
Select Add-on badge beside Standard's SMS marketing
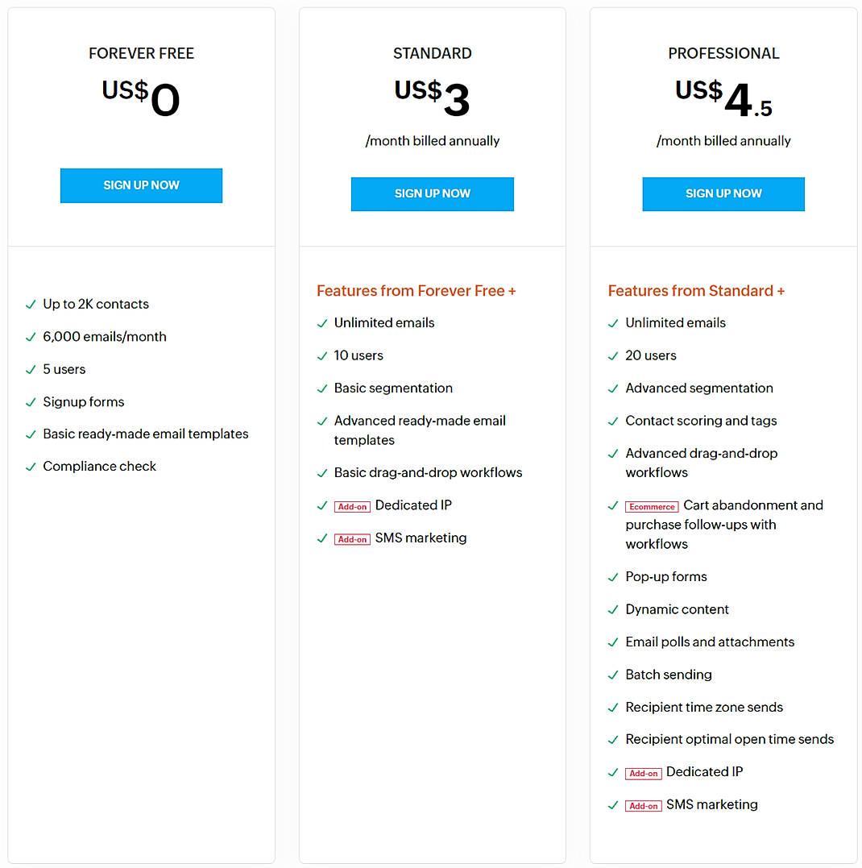pos(352,539)
